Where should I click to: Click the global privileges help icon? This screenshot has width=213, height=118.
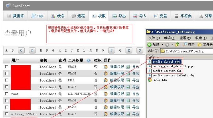click(x=89, y=60)
